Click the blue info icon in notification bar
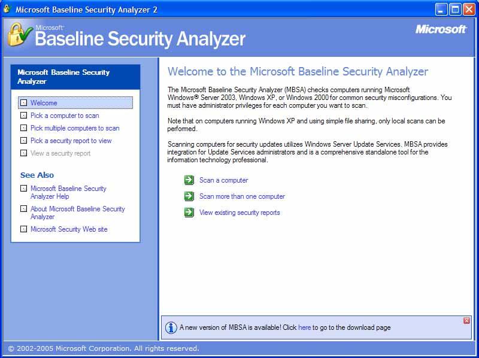The width and height of the screenshot is (479, 358). 171,327
